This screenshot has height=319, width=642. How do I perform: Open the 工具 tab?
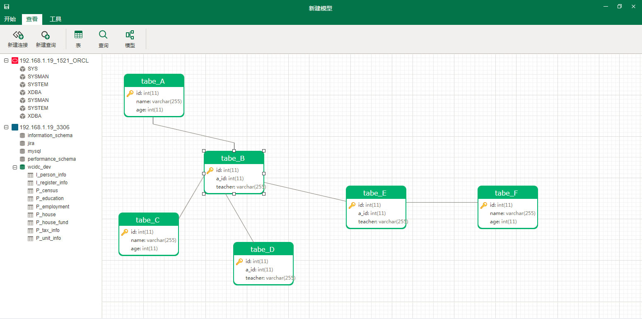[56, 19]
